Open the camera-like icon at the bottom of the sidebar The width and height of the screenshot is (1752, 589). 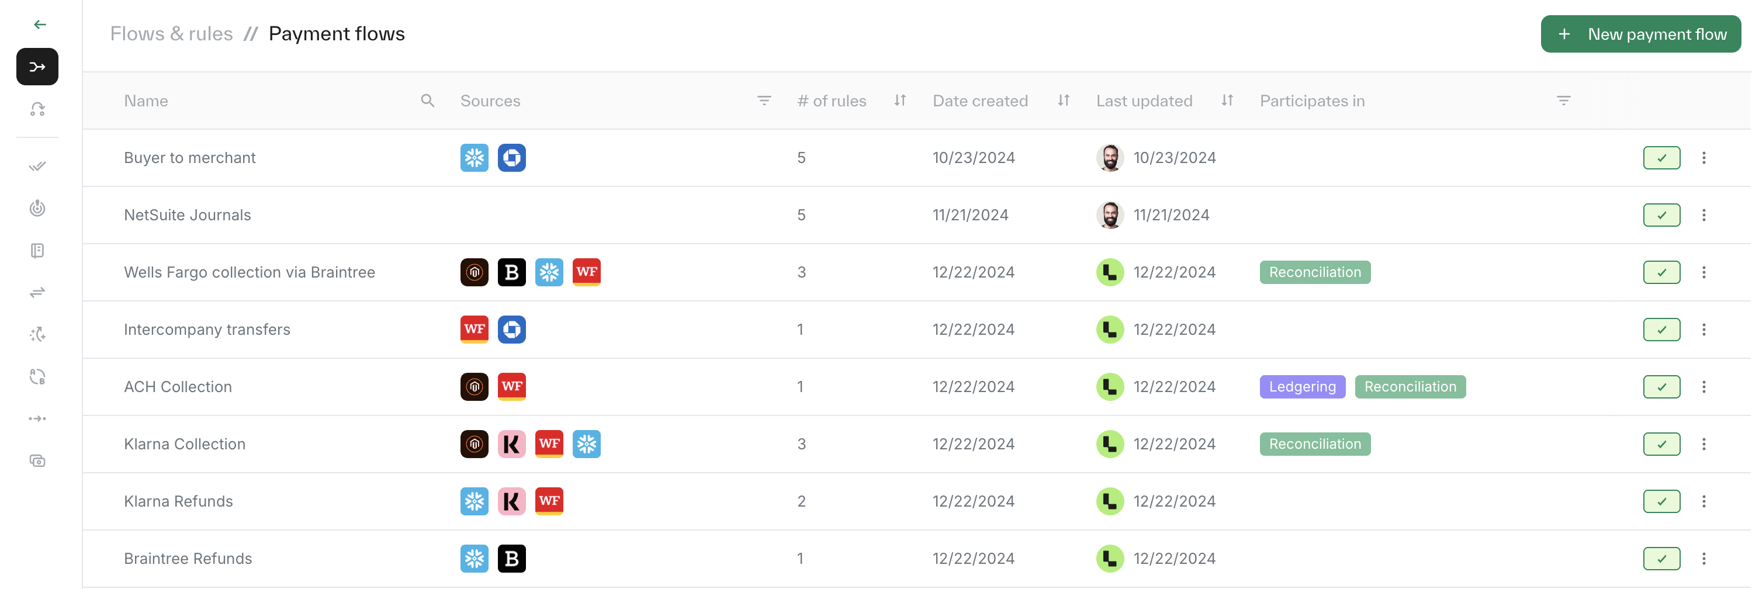pos(37,461)
